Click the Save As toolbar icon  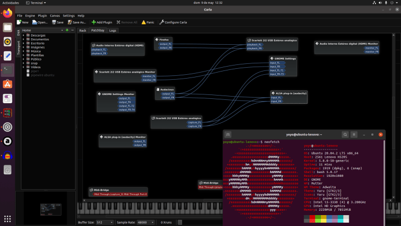(x=76, y=22)
